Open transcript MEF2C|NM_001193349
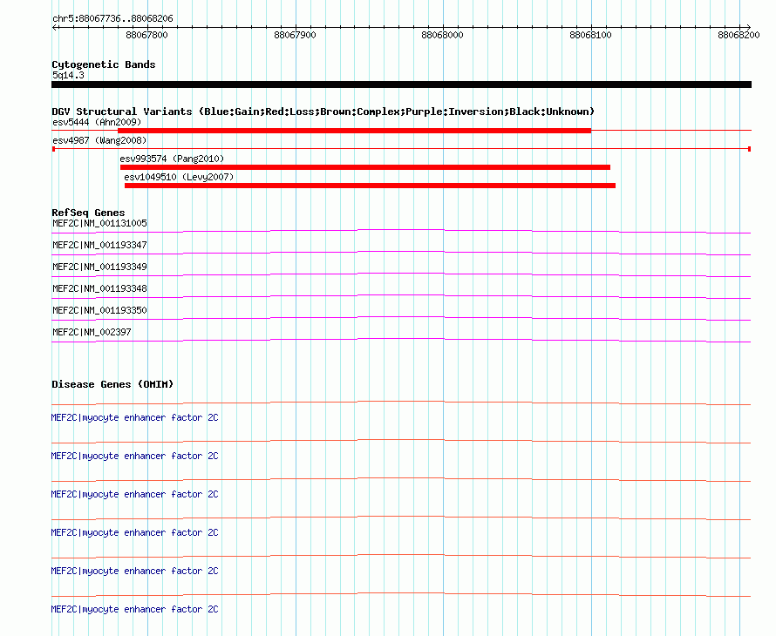This screenshot has width=776, height=636. [x=99, y=267]
